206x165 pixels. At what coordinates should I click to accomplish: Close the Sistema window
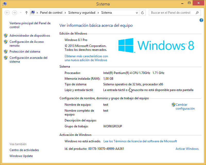198,3
